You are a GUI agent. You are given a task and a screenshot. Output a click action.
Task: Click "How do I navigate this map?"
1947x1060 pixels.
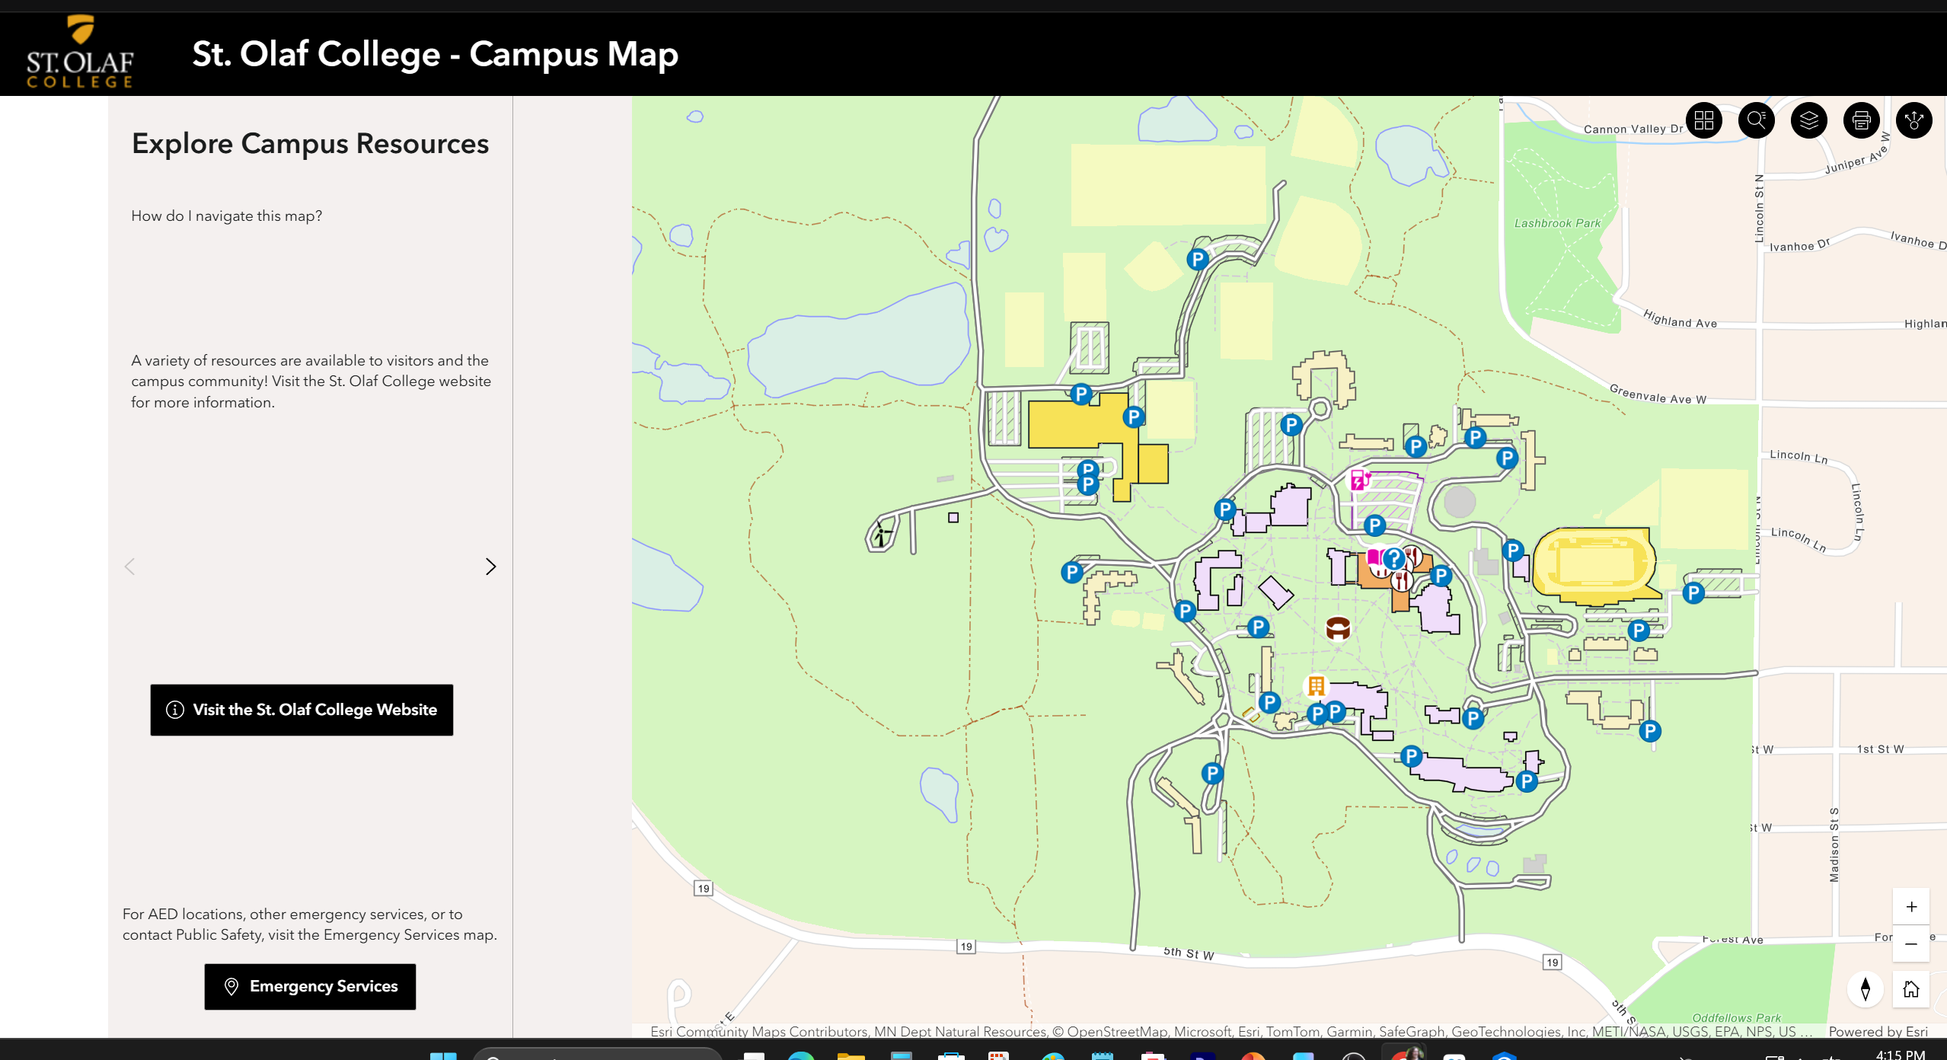pos(226,216)
